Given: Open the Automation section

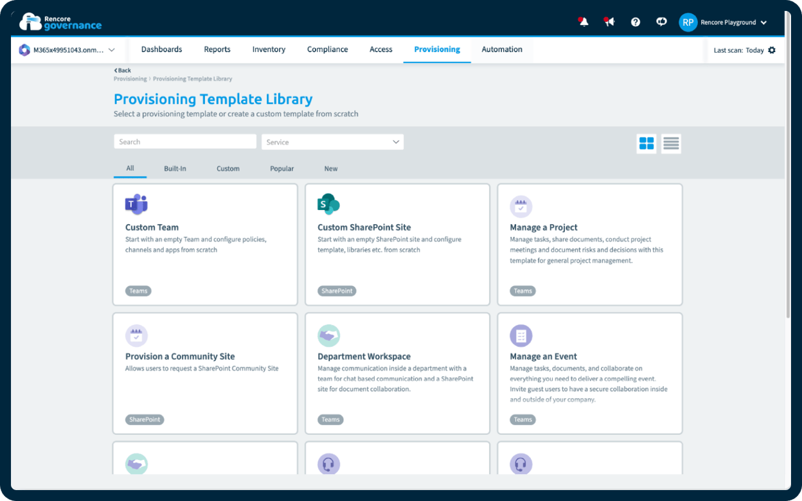Looking at the screenshot, I should [x=502, y=49].
